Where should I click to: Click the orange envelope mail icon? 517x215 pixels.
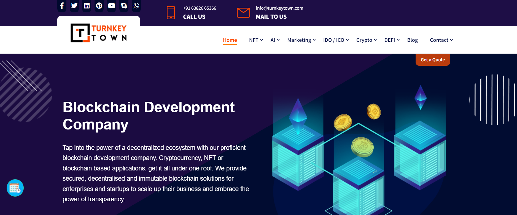point(243,13)
